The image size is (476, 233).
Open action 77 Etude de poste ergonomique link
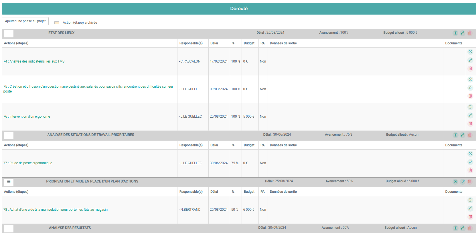(28, 163)
